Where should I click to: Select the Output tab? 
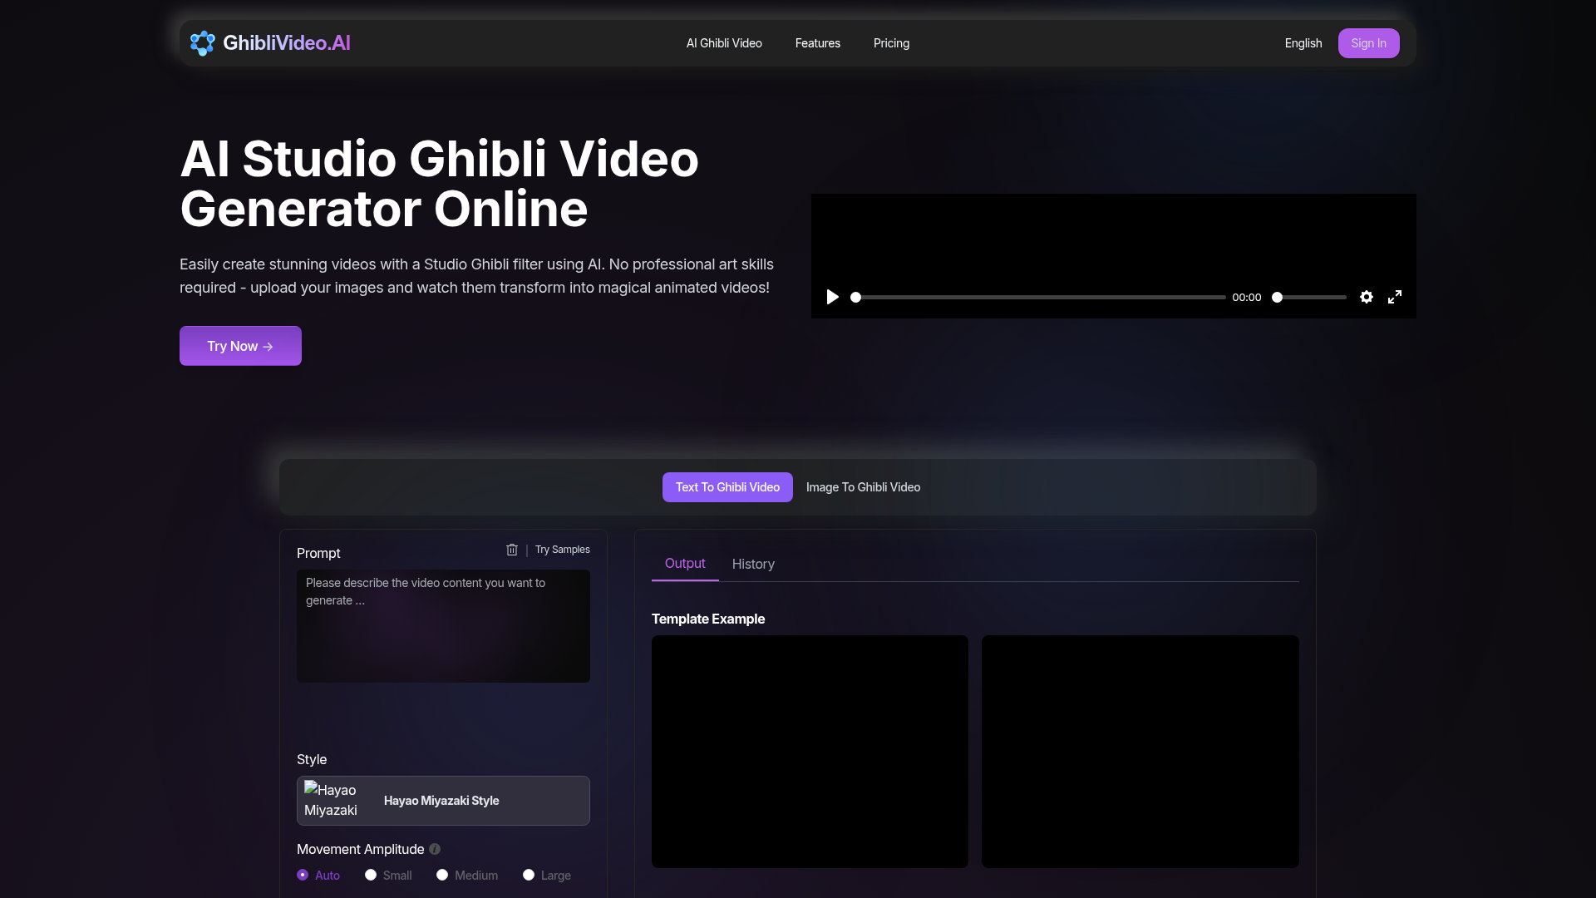pos(685,564)
